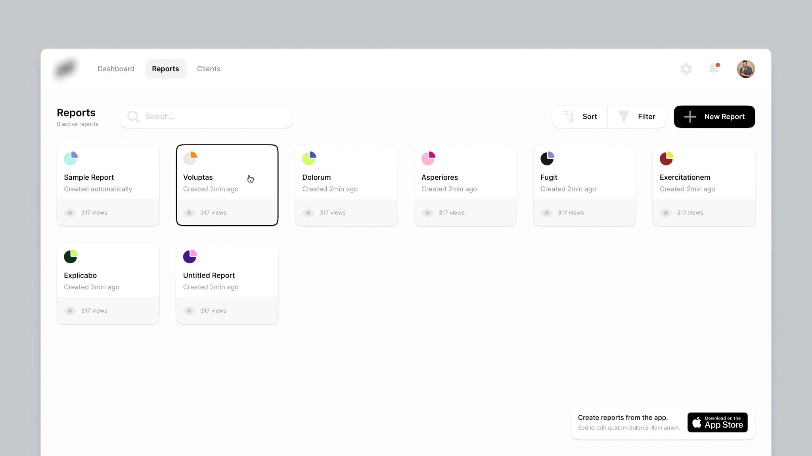Open the Sort options
The height and width of the screenshot is (456, 812).
580,116
